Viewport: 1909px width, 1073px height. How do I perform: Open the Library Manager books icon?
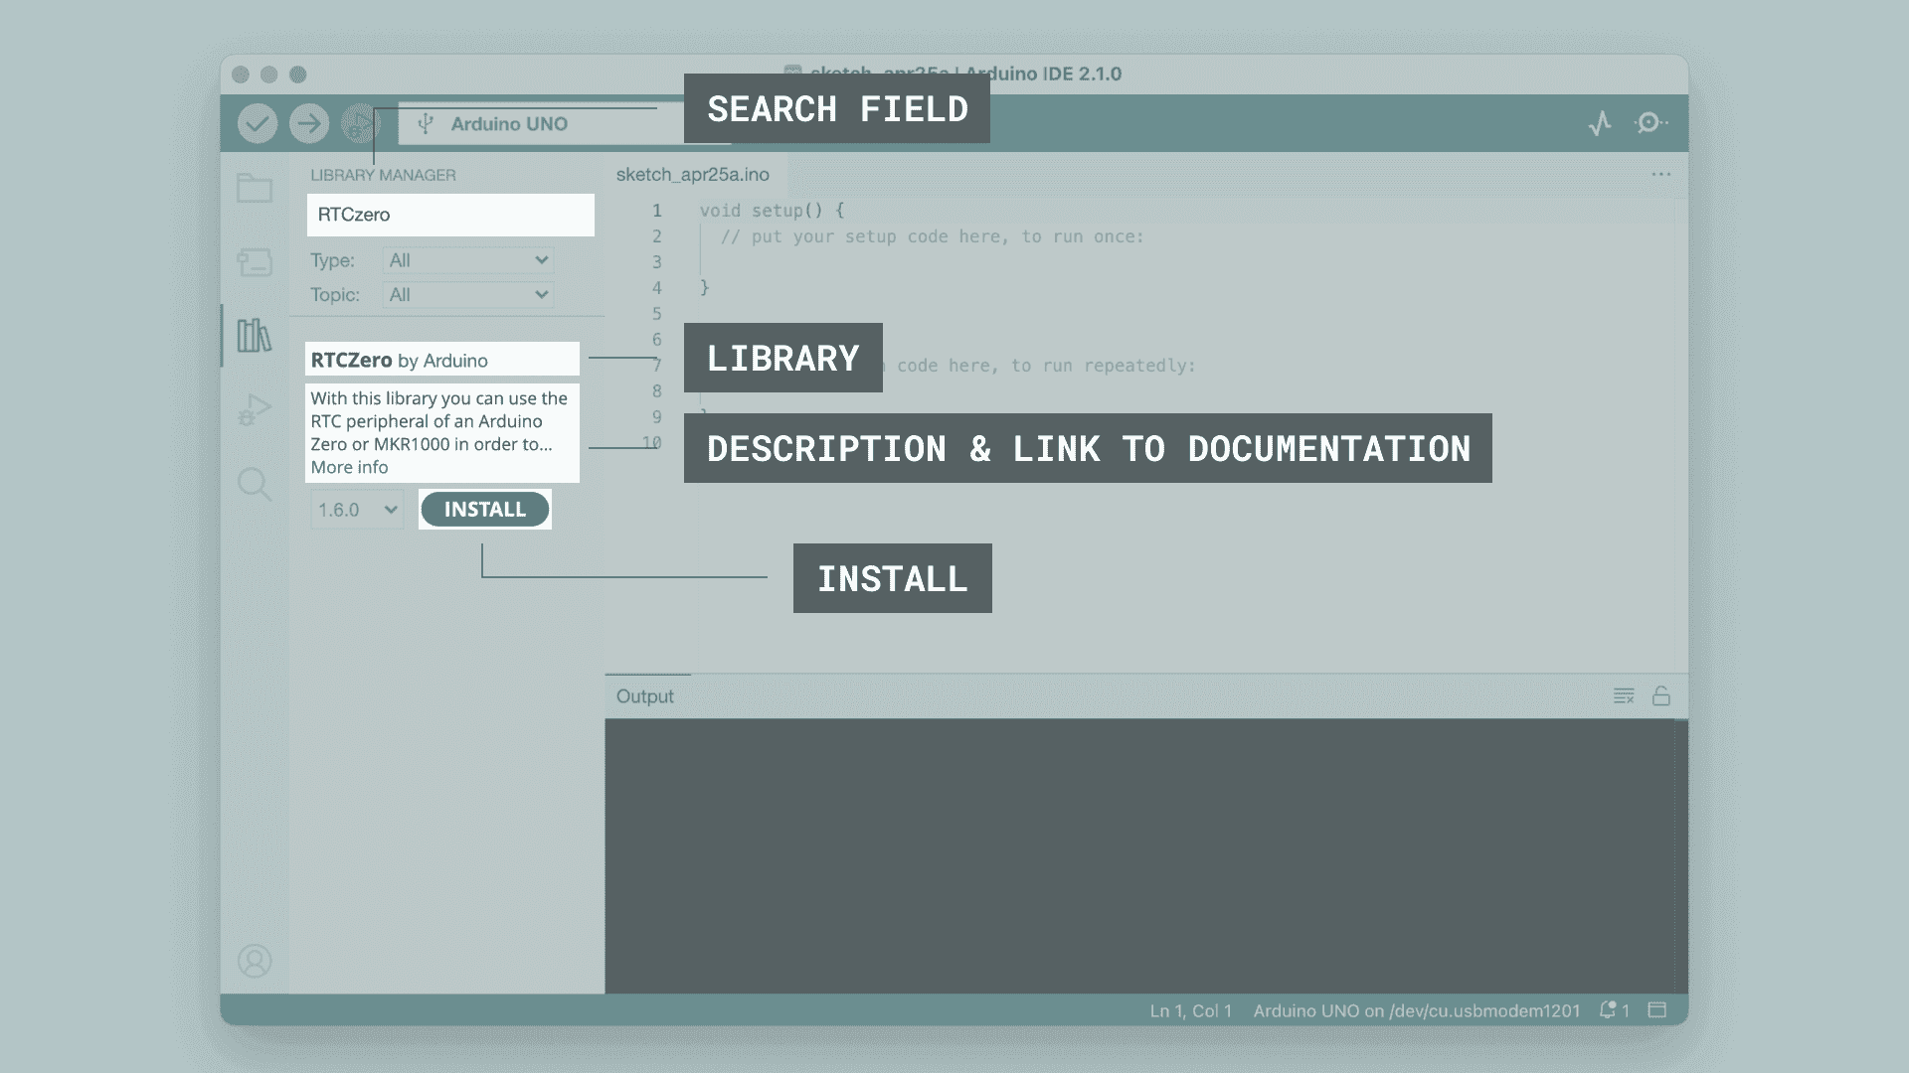[255, 336]
